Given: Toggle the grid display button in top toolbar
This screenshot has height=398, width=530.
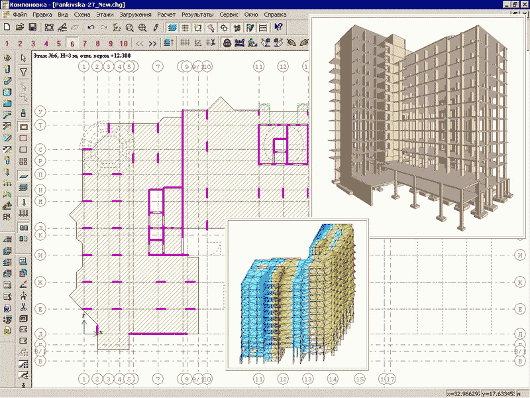Looking at the screenshot, I should (185, 27).
